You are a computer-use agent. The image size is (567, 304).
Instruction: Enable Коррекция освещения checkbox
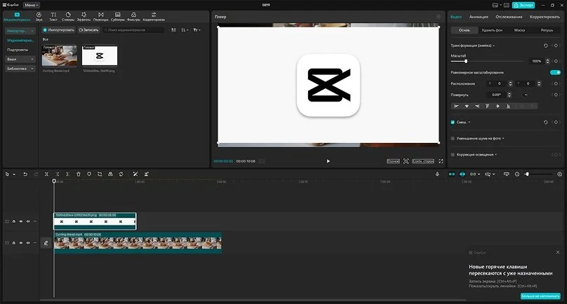[453, 155]
